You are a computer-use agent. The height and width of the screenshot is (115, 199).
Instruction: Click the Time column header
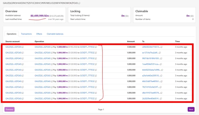tap(177, 41)
